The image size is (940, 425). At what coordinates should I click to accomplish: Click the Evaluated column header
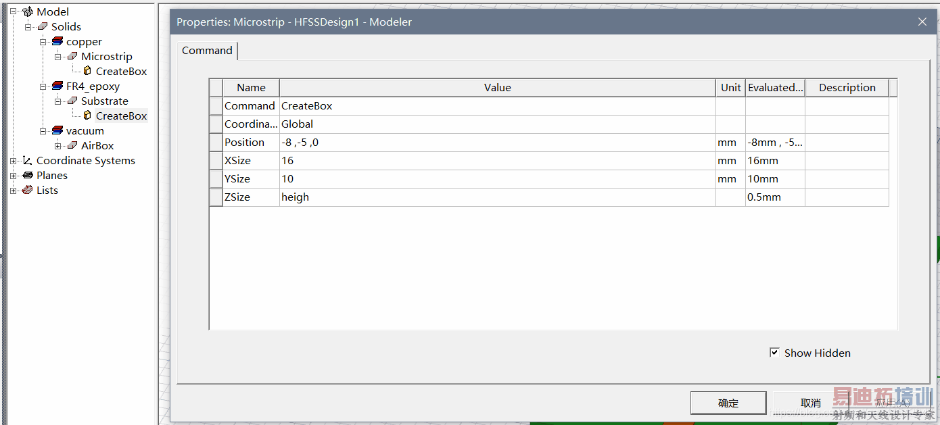click(775, 88)
